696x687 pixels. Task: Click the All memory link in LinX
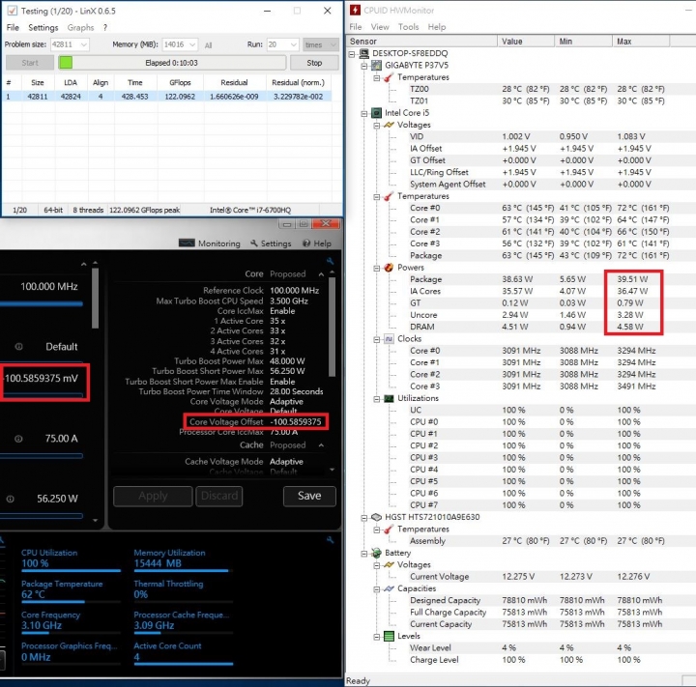208,44
